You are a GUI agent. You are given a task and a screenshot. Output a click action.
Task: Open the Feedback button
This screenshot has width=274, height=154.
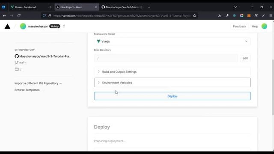(239, 27)
